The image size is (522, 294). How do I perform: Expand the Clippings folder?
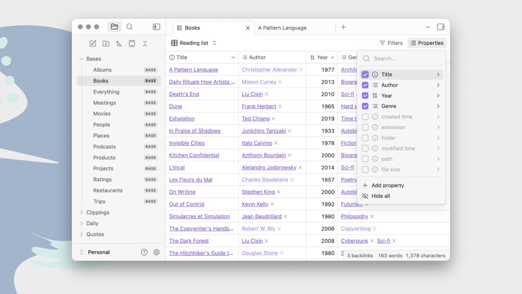(x=98, y=212)
